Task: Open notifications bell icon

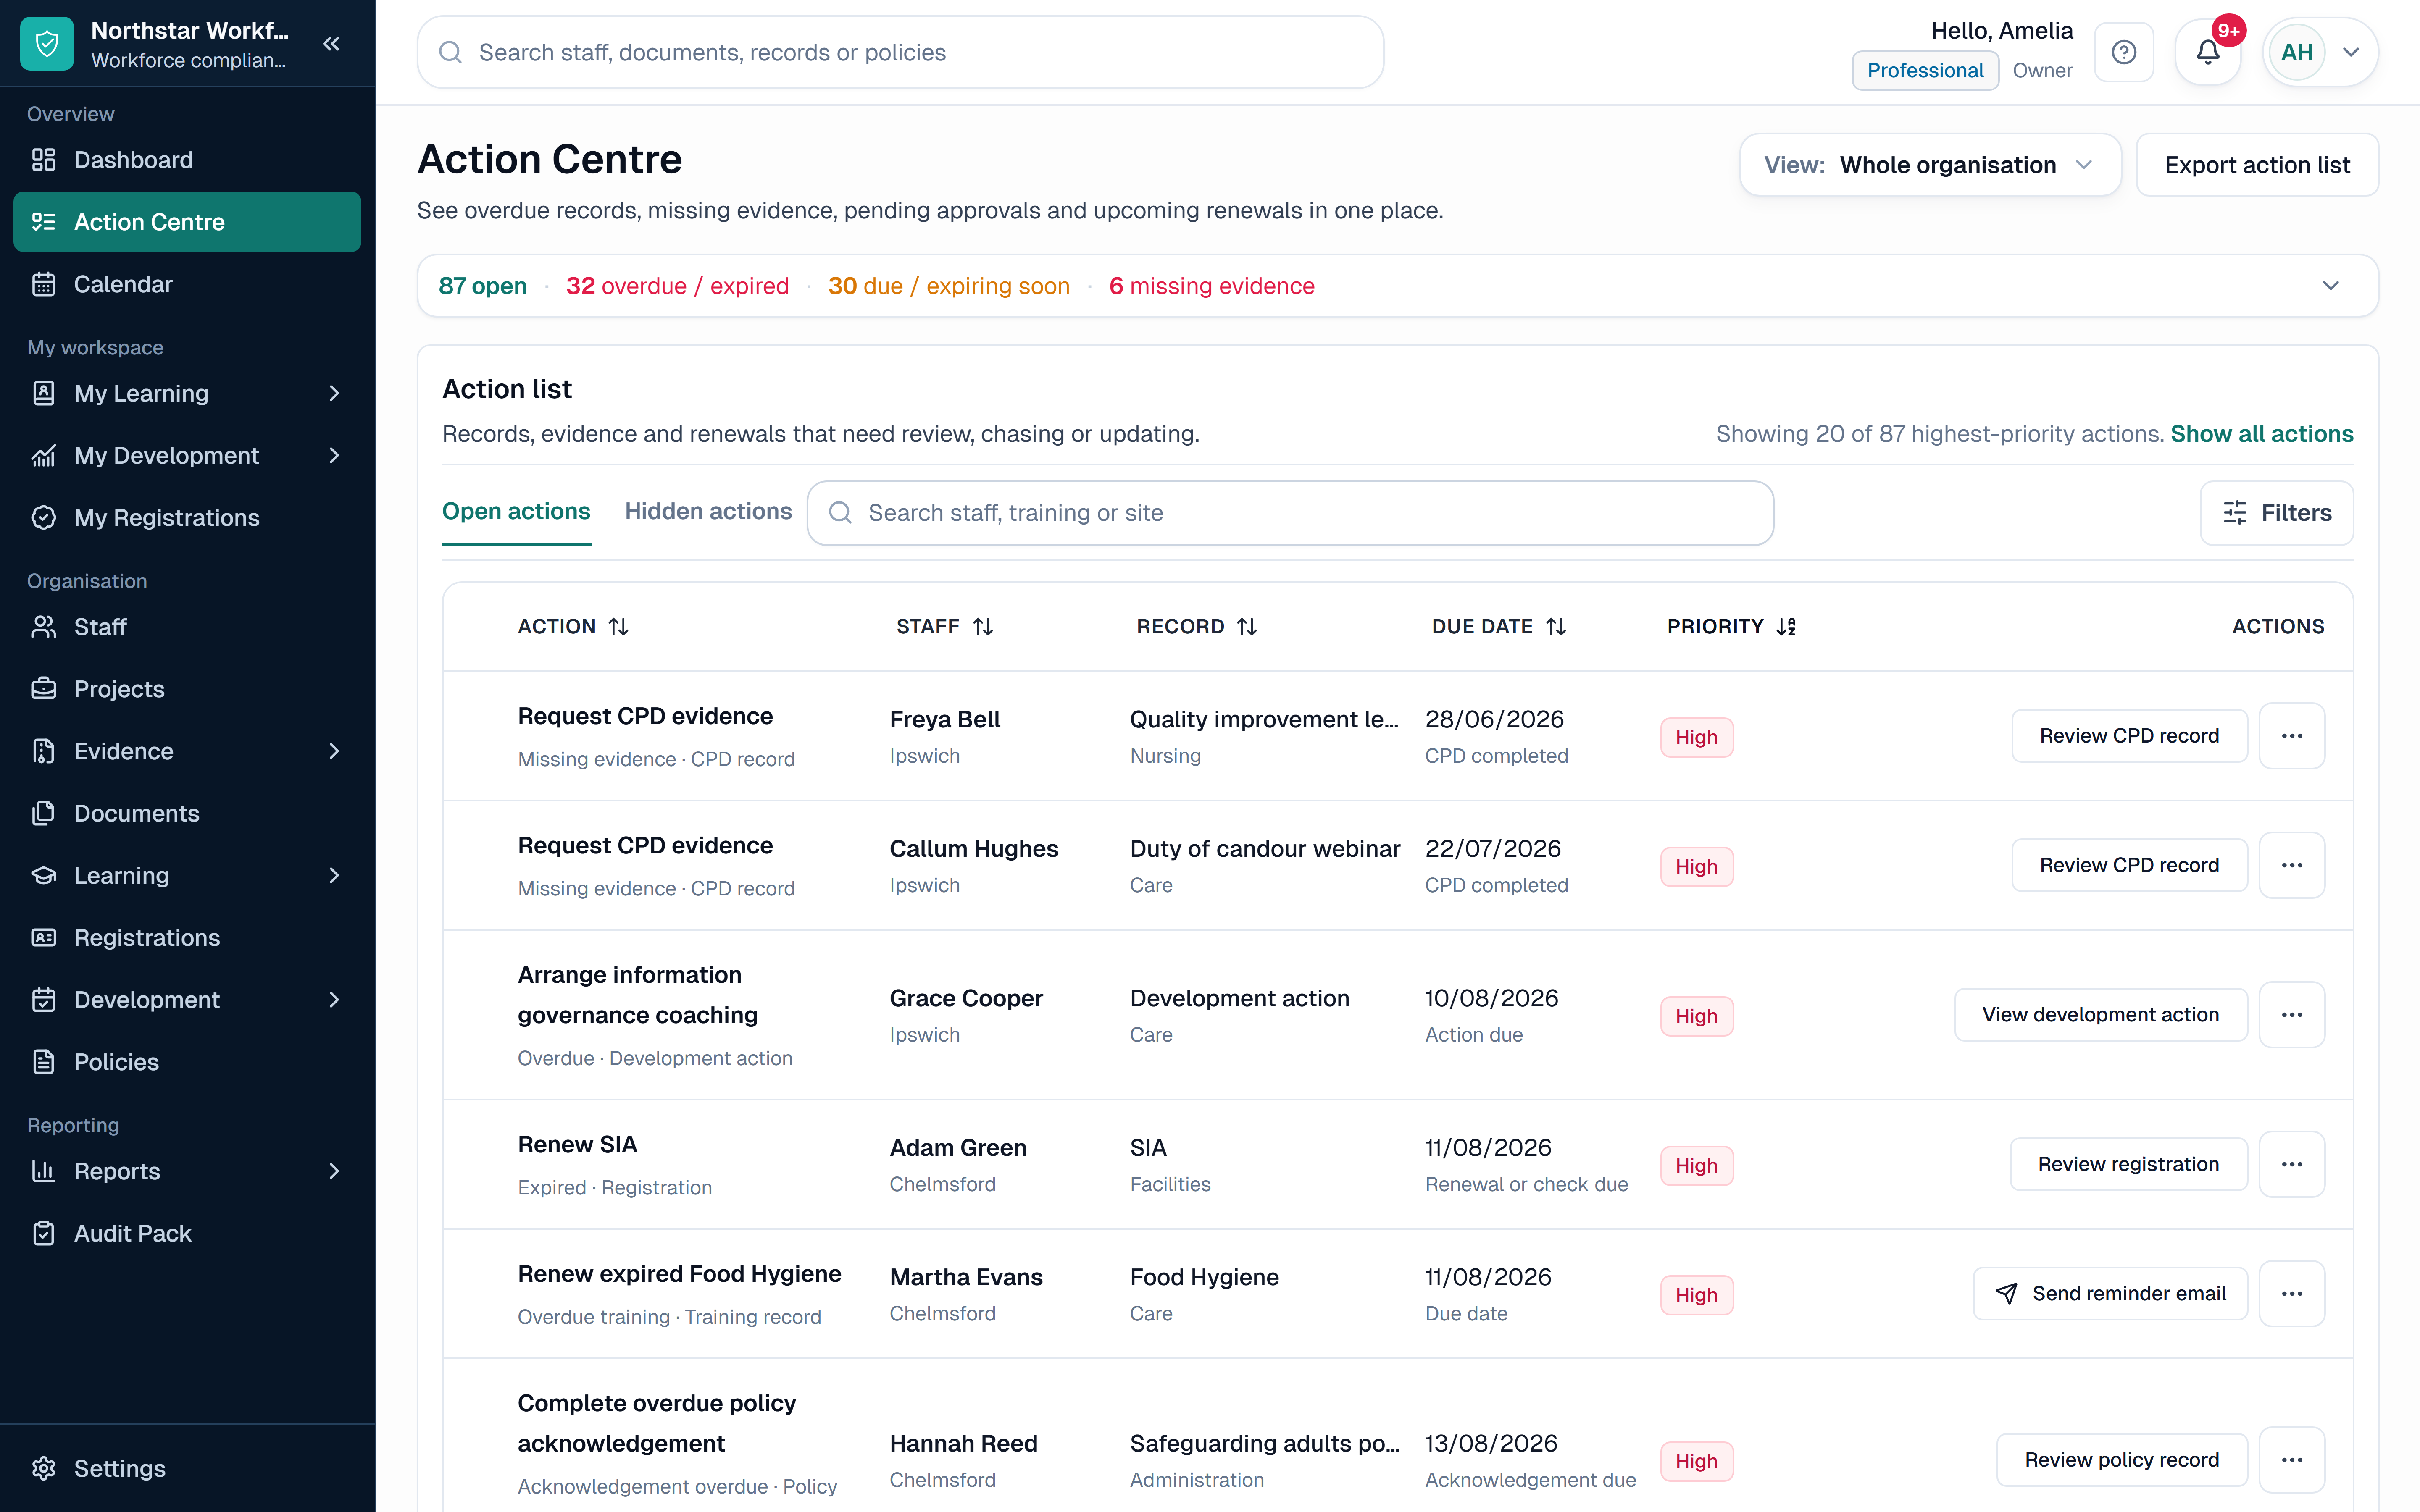Action: point(2208,52)
